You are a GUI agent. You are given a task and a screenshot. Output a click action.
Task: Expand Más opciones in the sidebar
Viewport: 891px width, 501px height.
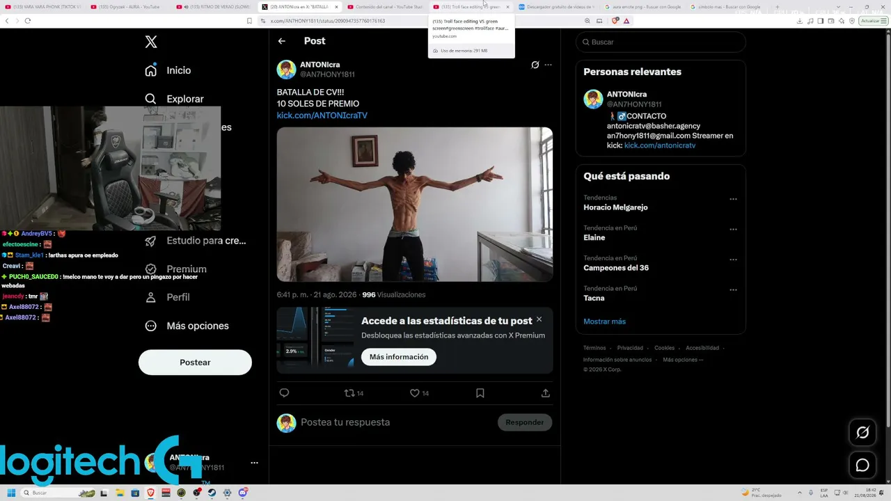[x=187, y=326]
